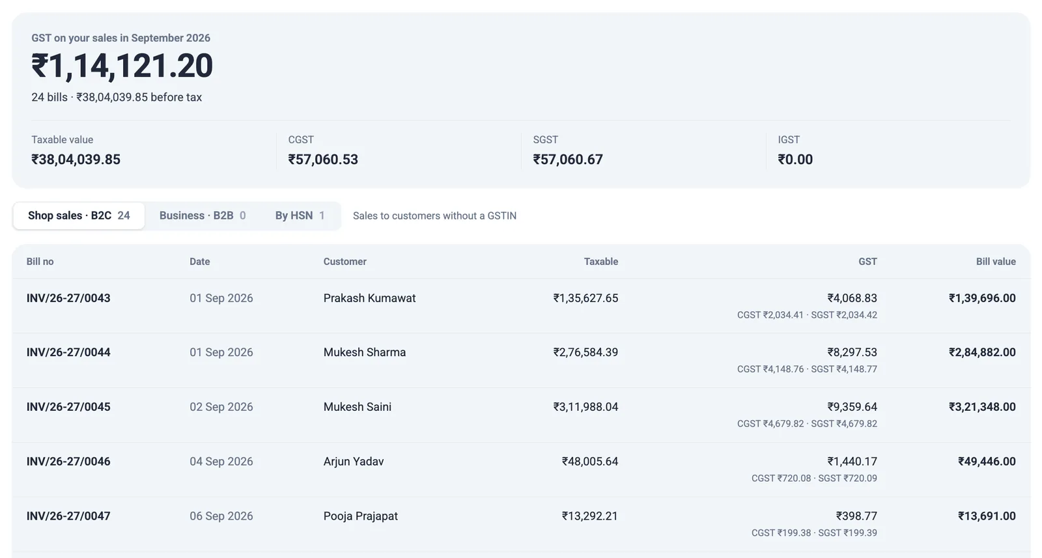
Task: Click bill value ₹13,691.00
Action: 987,516
